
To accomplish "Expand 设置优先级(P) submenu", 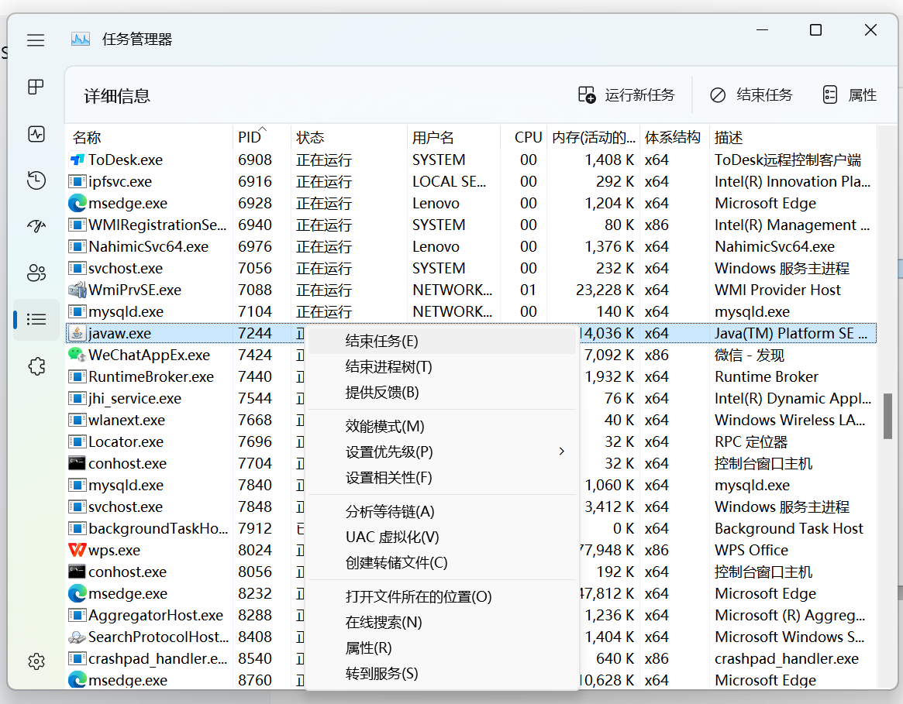I will (x=443, y=452).
